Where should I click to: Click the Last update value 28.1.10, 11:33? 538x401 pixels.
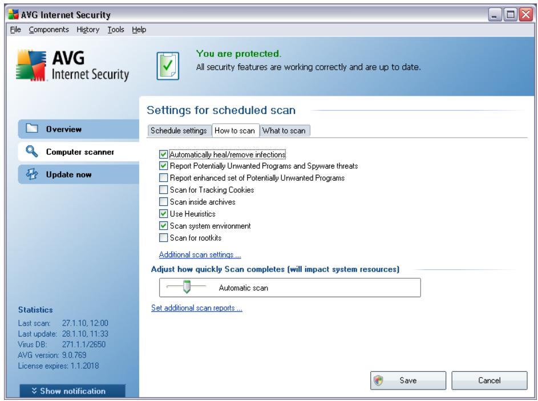click(x=85, y=334)
